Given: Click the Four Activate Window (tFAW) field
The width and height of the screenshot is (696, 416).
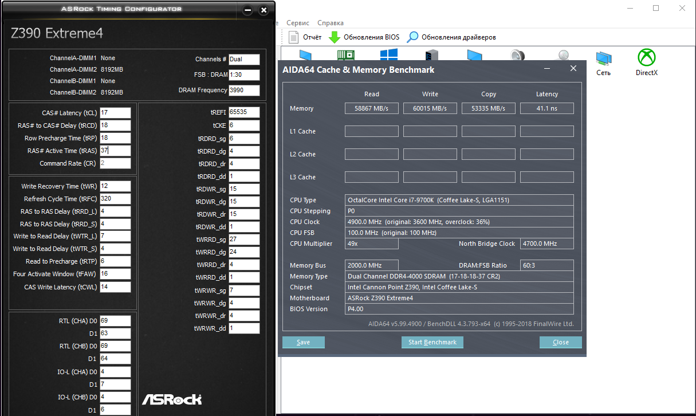Looking at the screenshot, I should coord(115,274).
